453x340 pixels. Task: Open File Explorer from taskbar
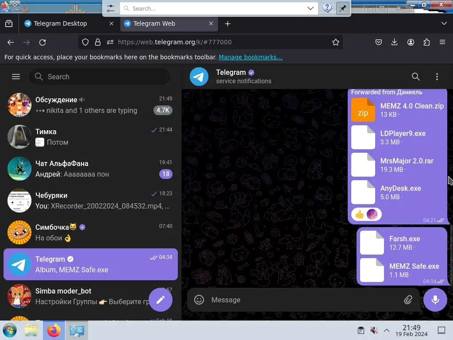31,330
